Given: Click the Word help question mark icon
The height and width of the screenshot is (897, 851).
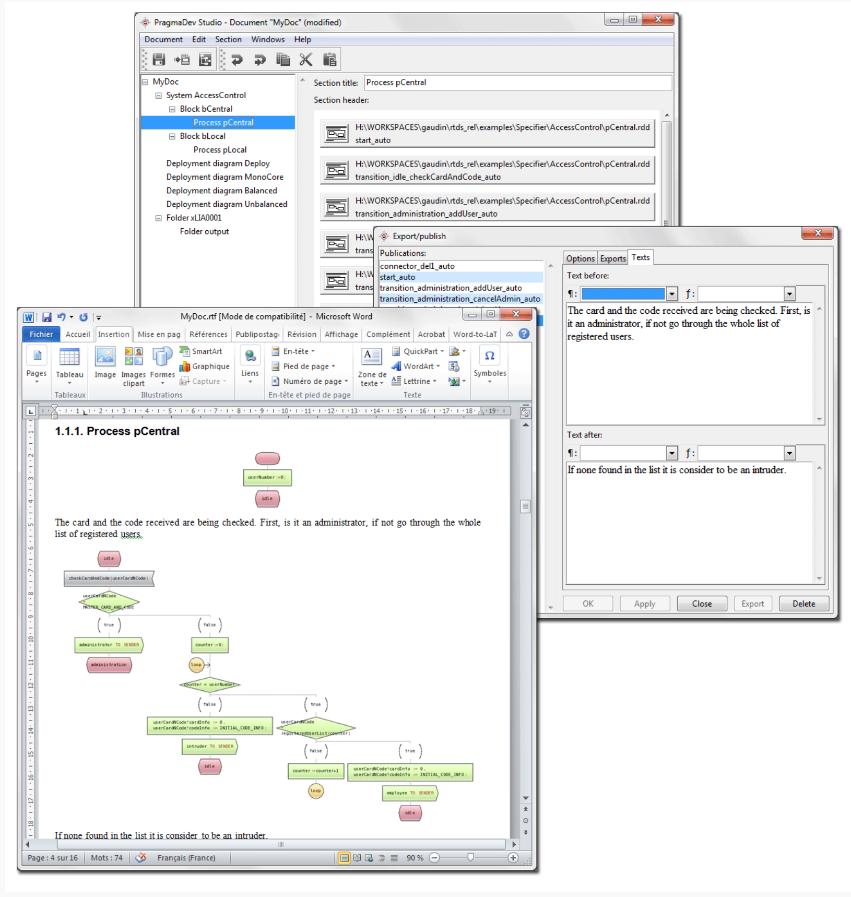Looking at the screenshot, I should [524, 334].
